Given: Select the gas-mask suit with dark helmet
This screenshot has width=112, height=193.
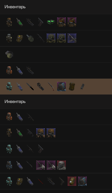Looking at the screenshot, I should point(9,38).
